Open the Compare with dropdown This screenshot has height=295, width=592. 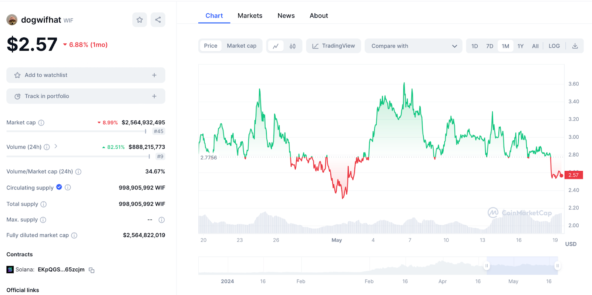[x=413, y=46]
